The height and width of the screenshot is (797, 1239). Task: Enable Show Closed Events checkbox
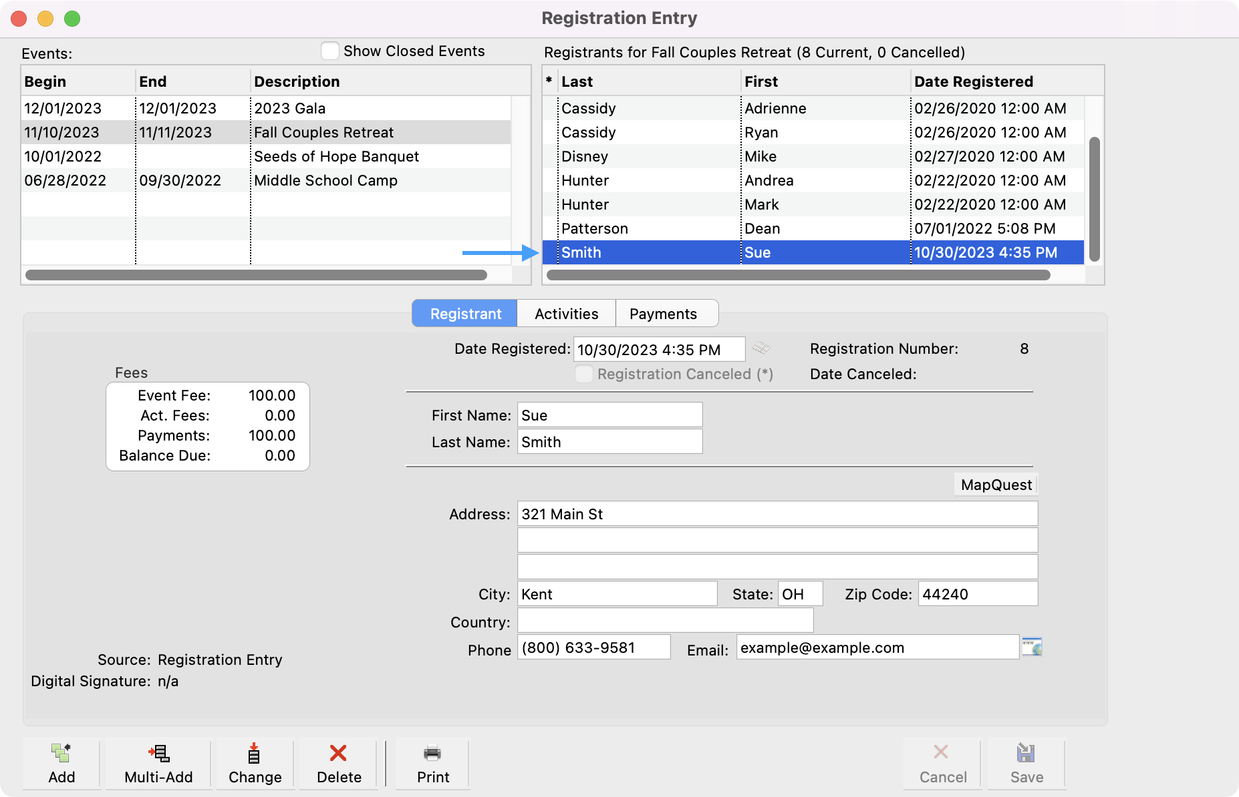pyautogui.click(x=330, y=51)
